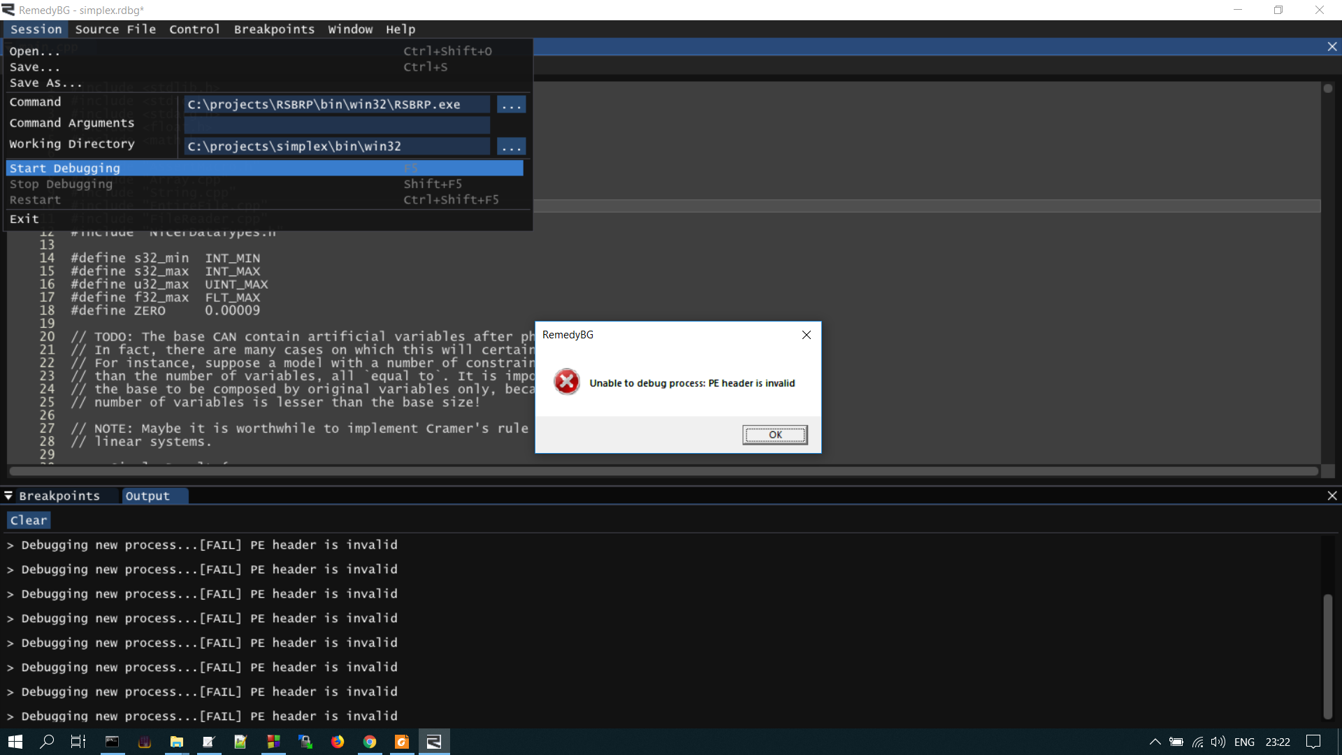
Task: Open the output panel options chevron
Action: click(x=8, y=496)
